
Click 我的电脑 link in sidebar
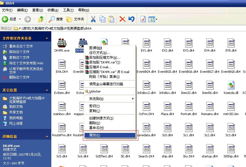pos(16,118)
